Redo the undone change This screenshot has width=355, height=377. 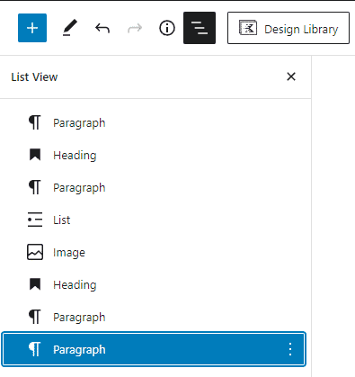click(135, 28)
